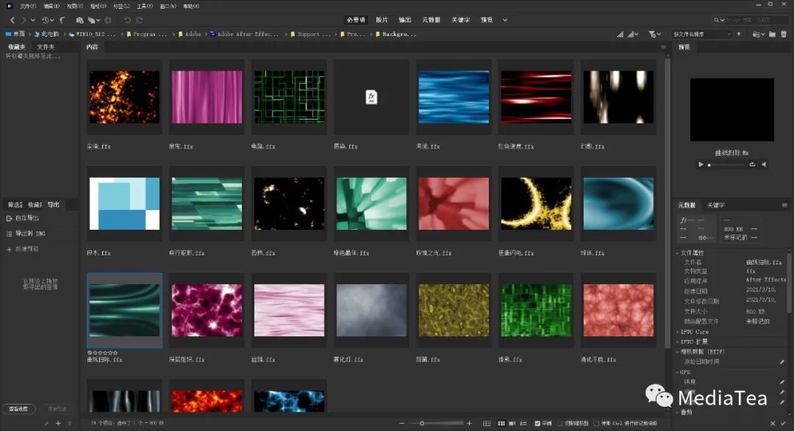Go forward with the right arrow button

pyautogui.click(x=24, y=21)
